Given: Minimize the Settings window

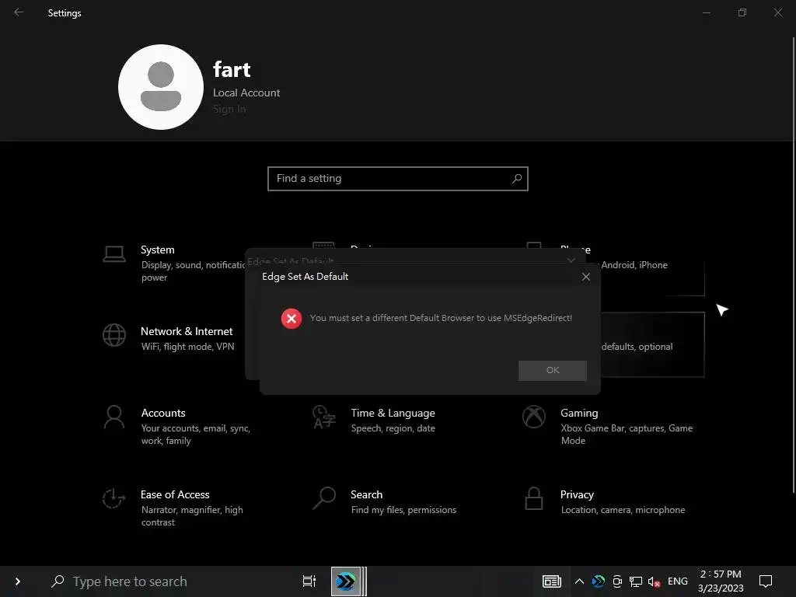Looking at the screenshot, I should [x=706, y=12].
